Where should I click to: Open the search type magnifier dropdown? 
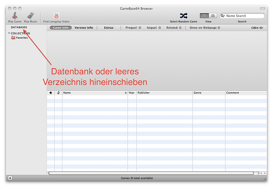[x=223, y=16]
